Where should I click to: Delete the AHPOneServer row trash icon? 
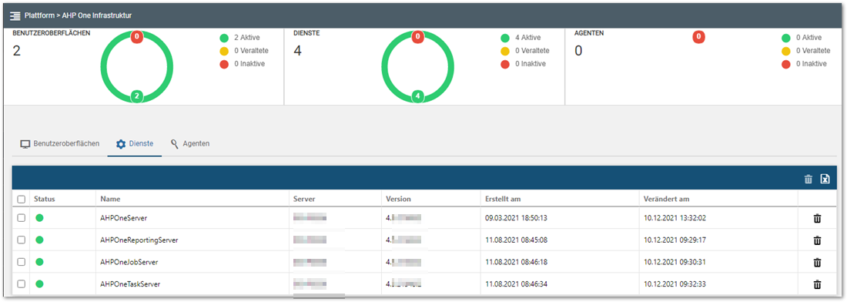click(x=817, y=218)
